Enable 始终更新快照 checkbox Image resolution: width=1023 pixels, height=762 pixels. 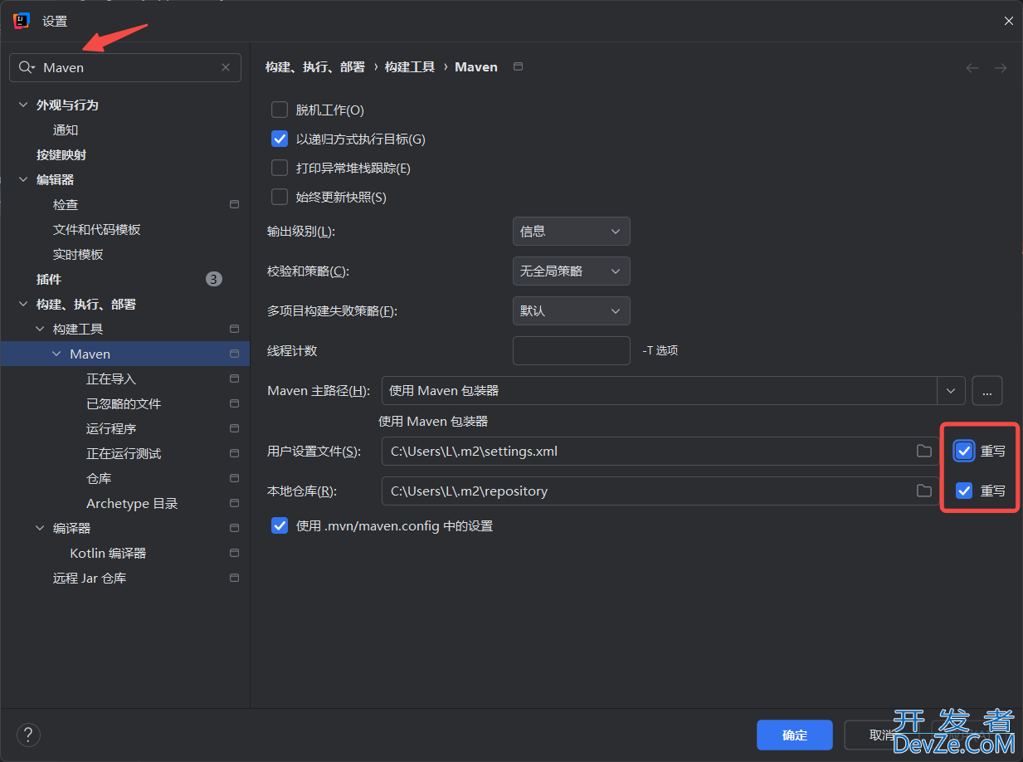point(280,197)
